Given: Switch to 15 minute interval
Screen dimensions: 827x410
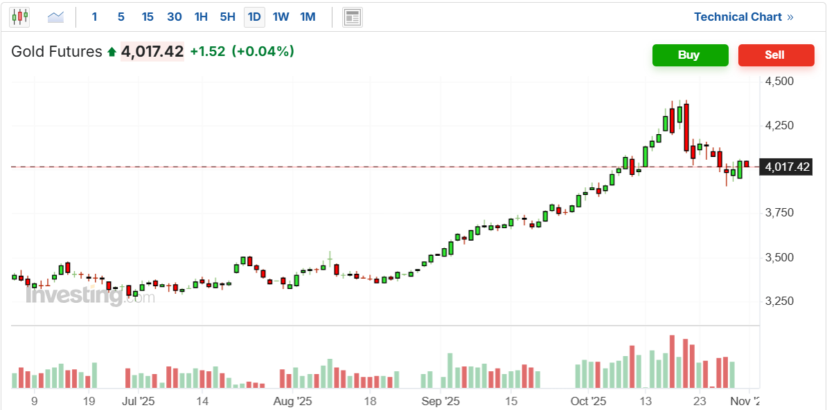Looking at the screenshot, I should [147, 17].
